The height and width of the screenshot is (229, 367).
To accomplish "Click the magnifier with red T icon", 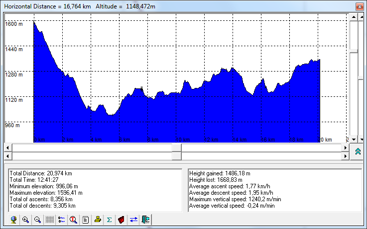I will [x=74, y=220].
